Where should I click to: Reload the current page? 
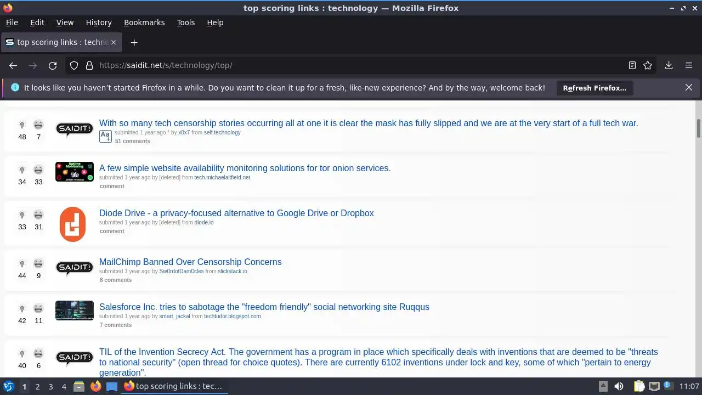point(53,65)
